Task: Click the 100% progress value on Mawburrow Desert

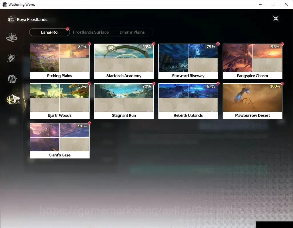Action: (x=275, y=86)
